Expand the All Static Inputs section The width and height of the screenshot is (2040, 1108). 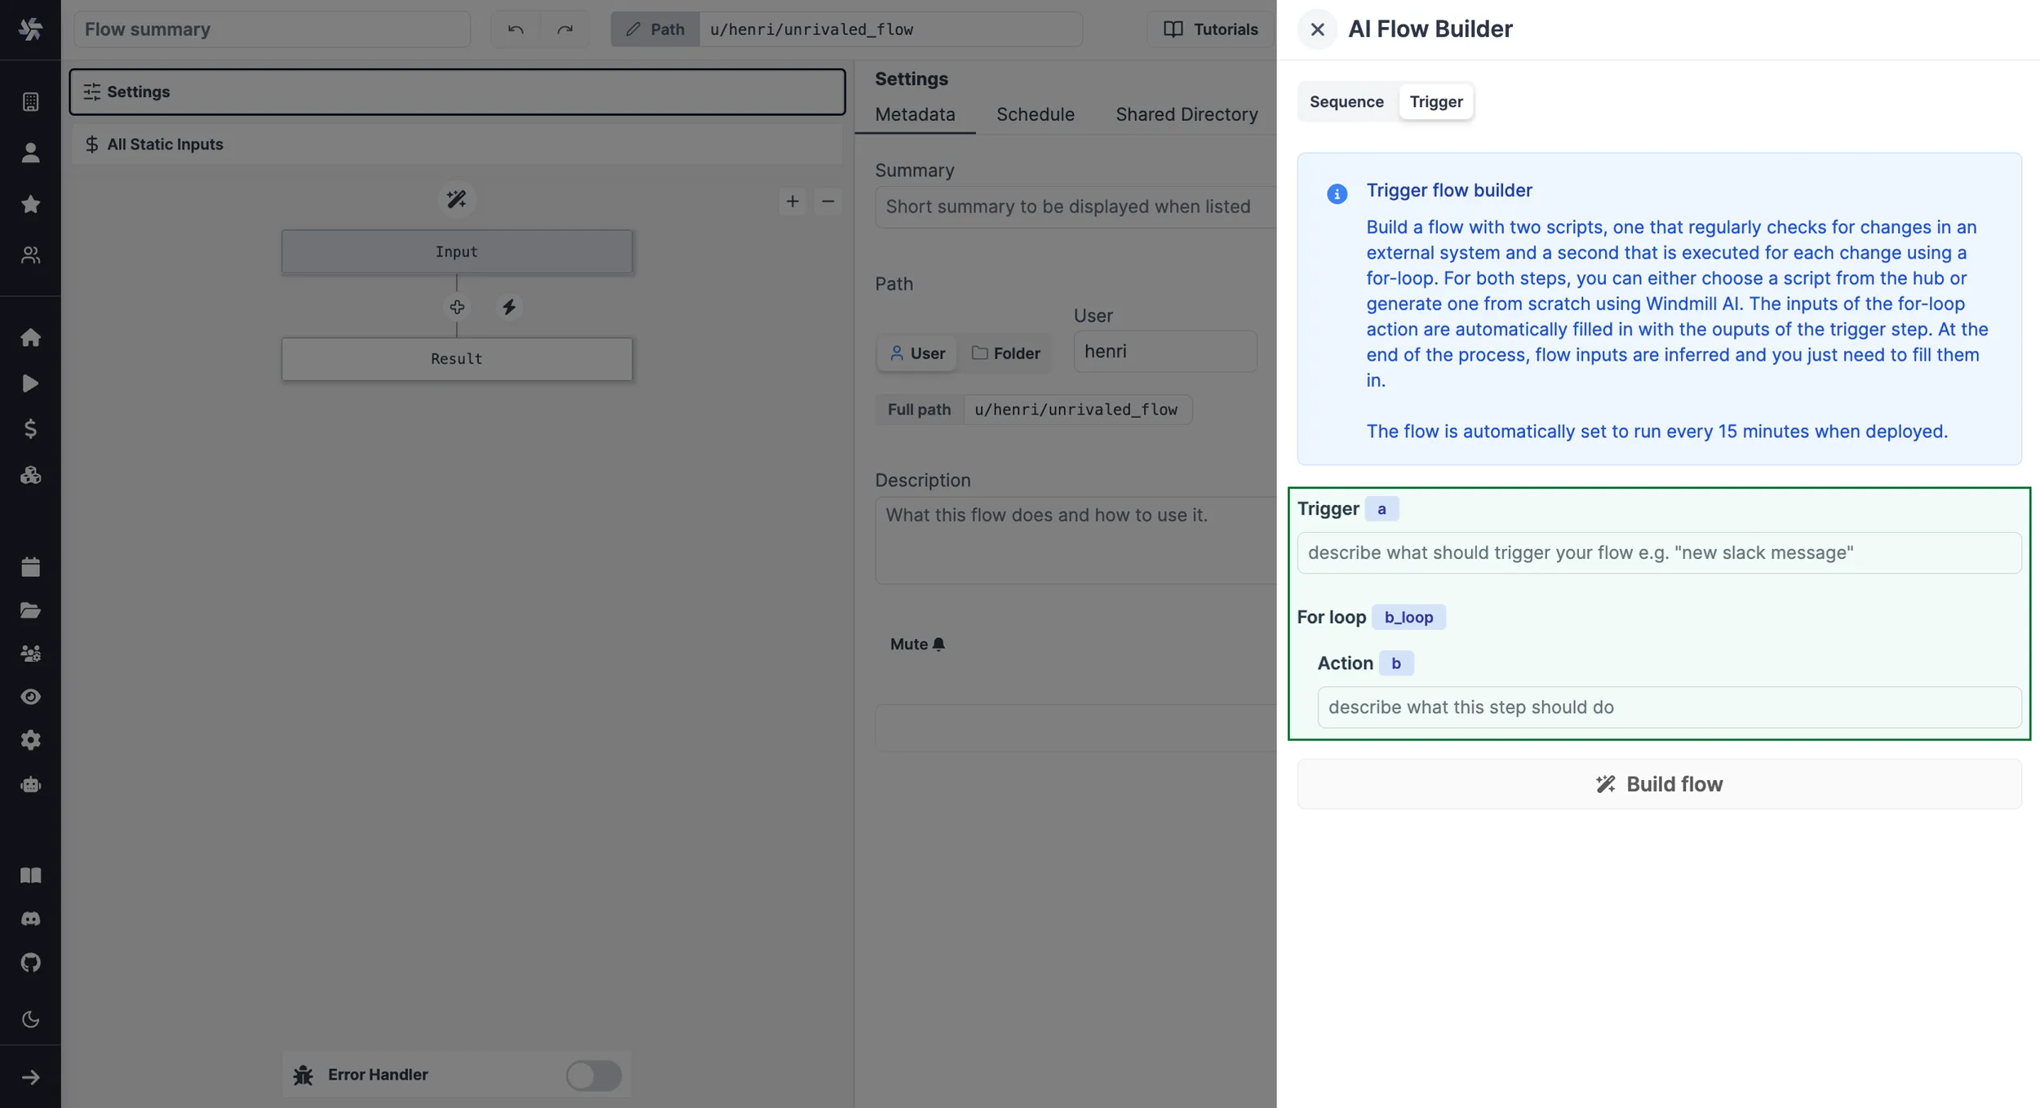[x=165, y=144]
